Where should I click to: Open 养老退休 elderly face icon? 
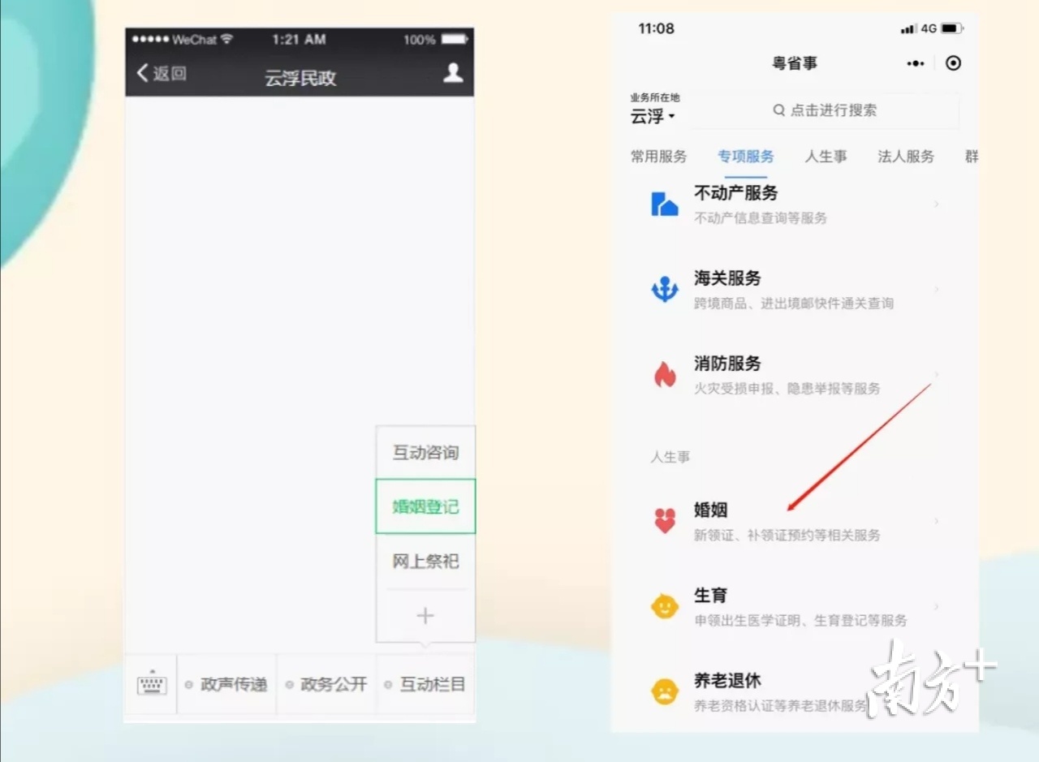(665, 691)
